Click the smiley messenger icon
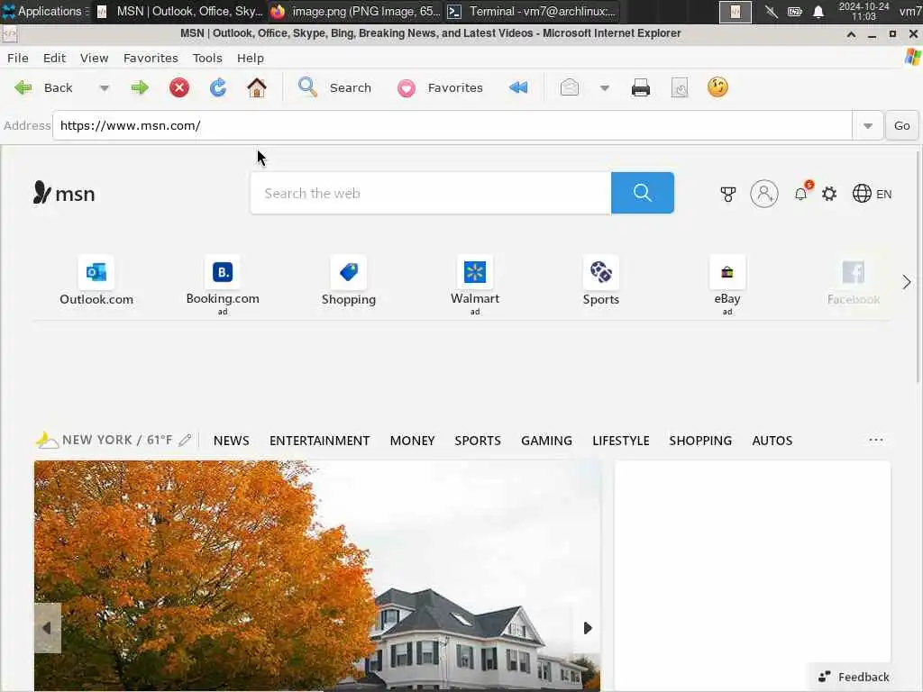 point(717,87)
